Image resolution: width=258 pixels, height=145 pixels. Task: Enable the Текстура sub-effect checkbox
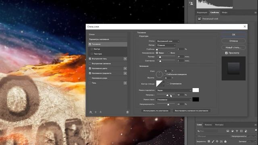click(x=92, y=54)
